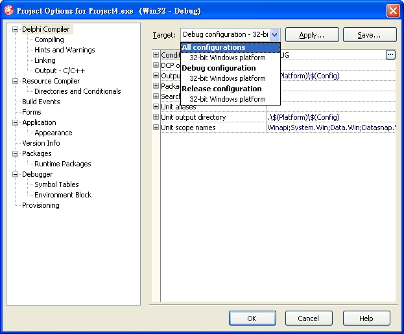Open Output - C/C++ options
Screen dimensions: 404x334
coord(60,71)
